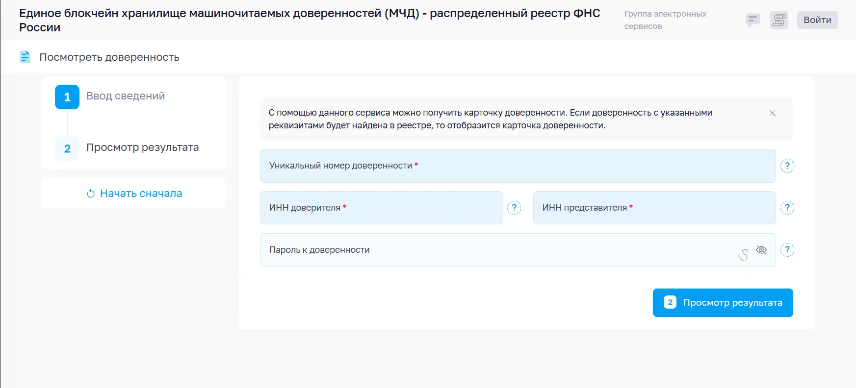The width and height of the screenshot is (856, 388).
Task: Focus the Пароль к доверенности field
Action: (x=518, y=250)
